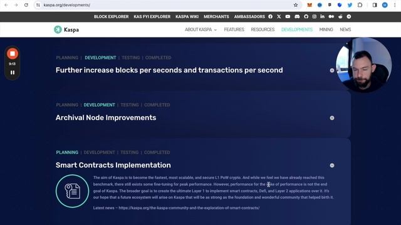This screenshot has width=401, height=225.
Task: Open the MetaMask fox extension
Action: click(x=310, y=5)
